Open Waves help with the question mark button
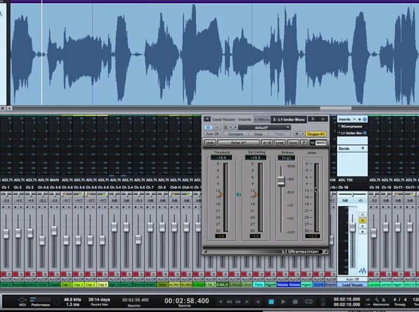The height and width of the screenshot is (312, 419). pos(304,143)
